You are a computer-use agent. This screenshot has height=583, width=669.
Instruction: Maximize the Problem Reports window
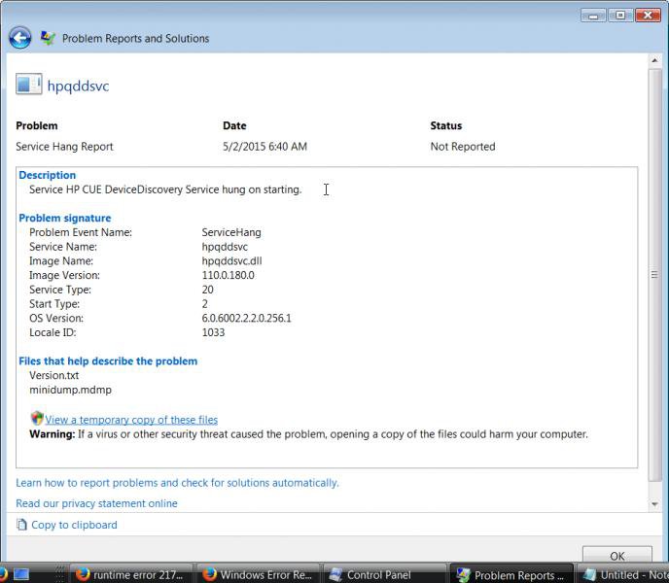coord(620,16)
